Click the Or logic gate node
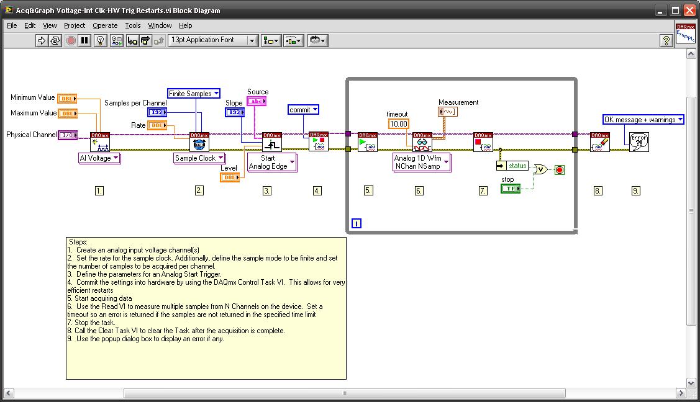This screenshot has height=402, width=700. coord(540,169)
